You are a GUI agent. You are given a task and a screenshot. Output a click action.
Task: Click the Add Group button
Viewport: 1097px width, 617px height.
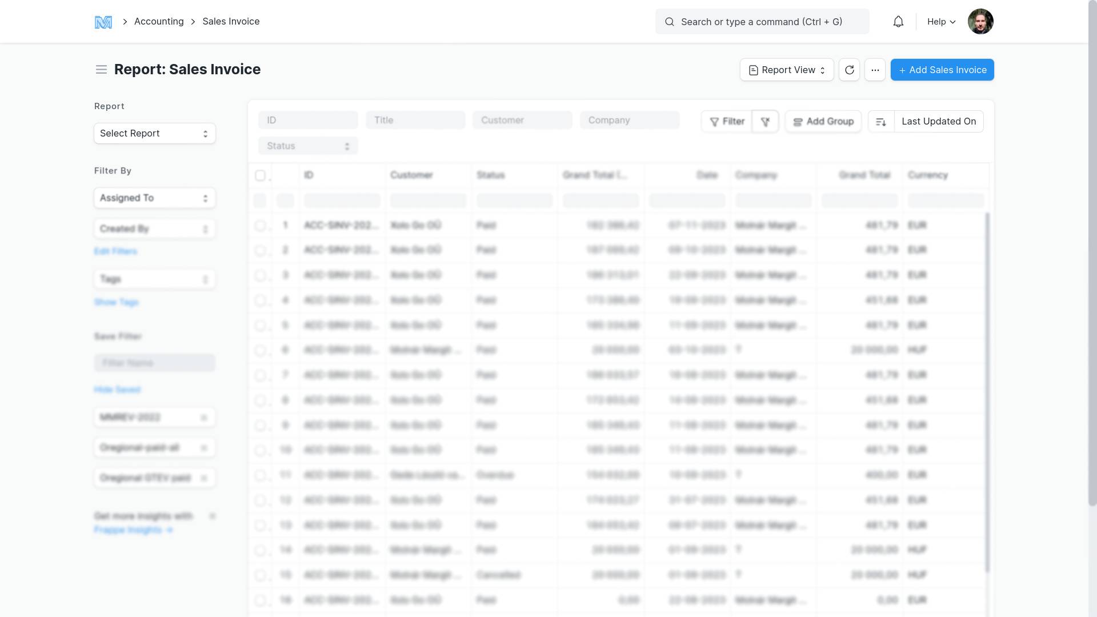tap(823, 121)
